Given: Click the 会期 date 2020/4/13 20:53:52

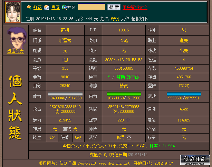Looking at the screenshot, I should pos(124,60).
